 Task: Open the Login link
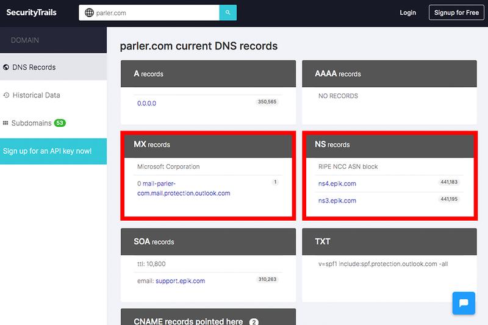coord(407,13)
